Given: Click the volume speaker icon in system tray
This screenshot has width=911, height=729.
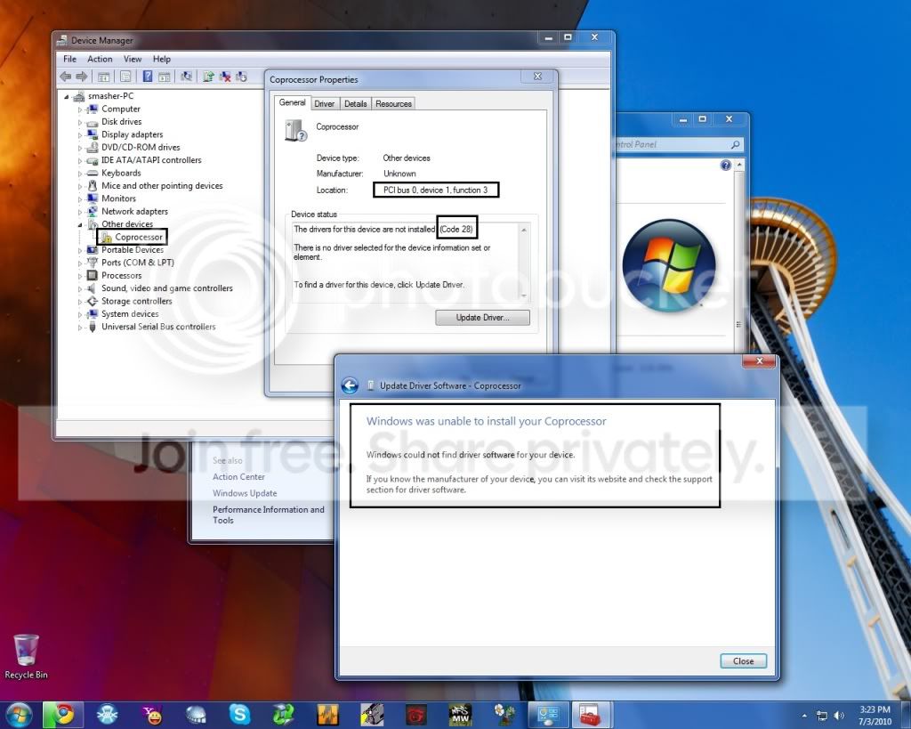Looking at the screenshot, I should (x=838, y=715).
